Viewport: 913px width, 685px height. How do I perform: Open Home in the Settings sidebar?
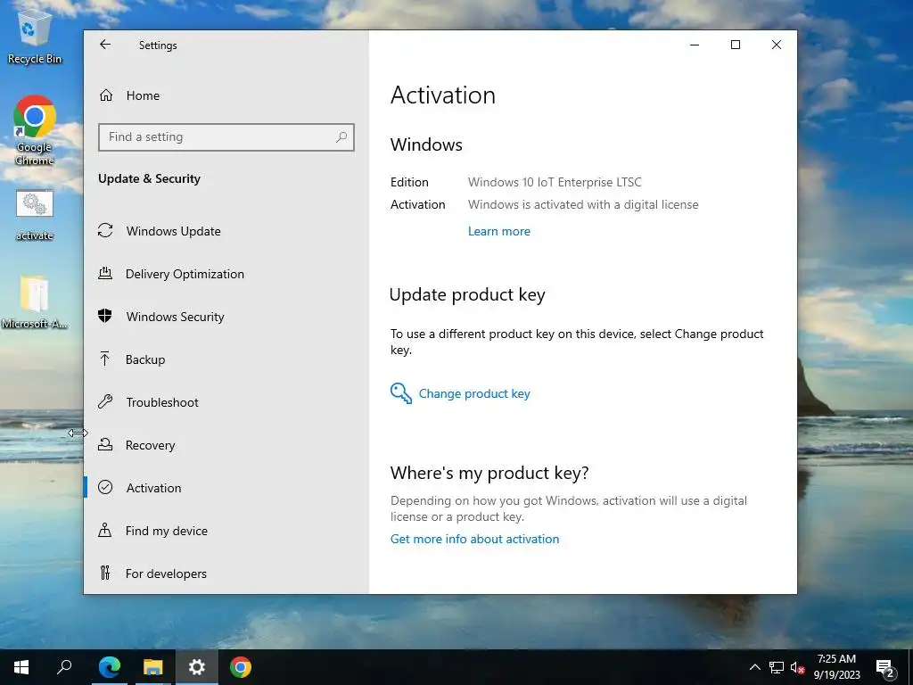click(143, 95)
